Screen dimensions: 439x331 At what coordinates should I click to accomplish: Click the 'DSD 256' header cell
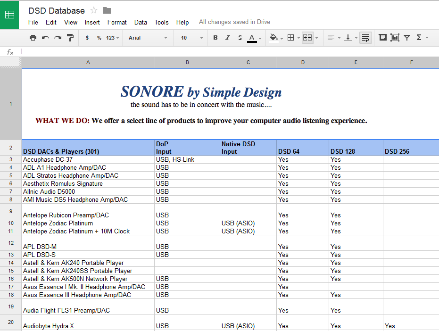(x=411, y=148)
